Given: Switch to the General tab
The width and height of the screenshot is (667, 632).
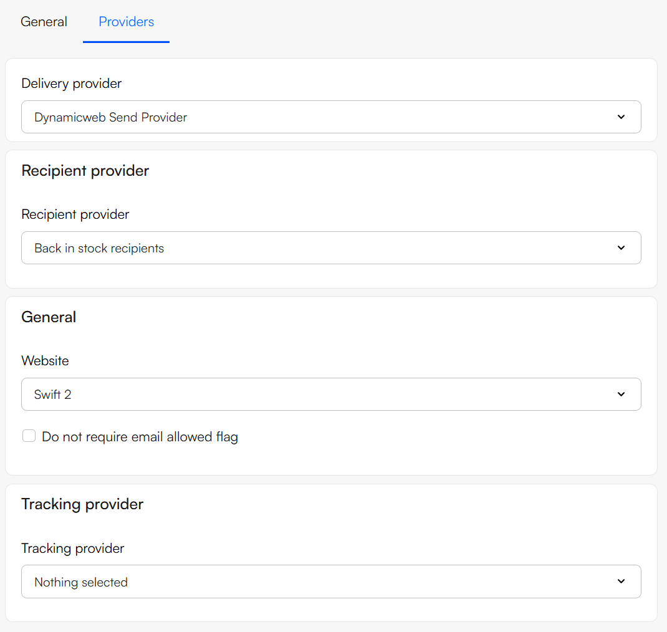Looking at the screenshot, I should point(44,22).
